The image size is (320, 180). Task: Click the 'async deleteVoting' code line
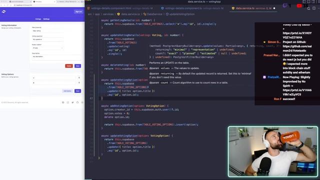pos(123,65)
